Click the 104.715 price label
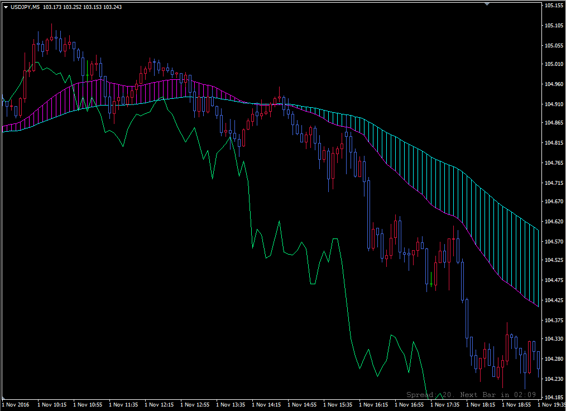The height and width of the screenshot is (411, 566). click(554, 183)
